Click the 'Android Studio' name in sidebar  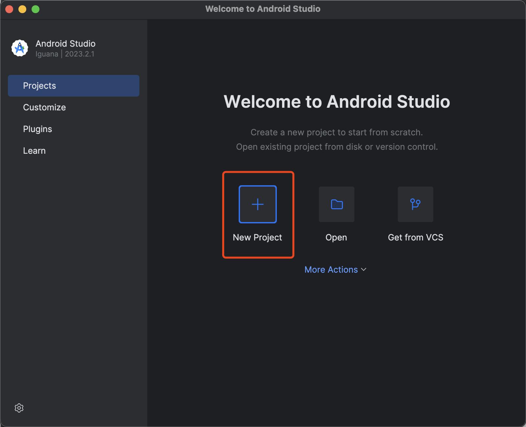pos(65,44)
